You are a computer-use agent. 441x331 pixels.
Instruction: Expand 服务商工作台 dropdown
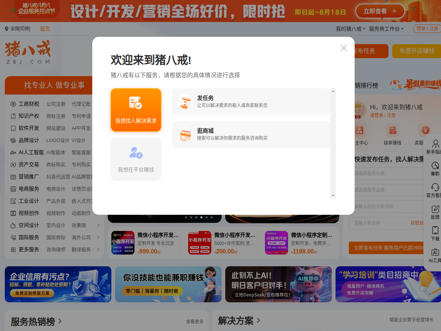pos(386,29)
